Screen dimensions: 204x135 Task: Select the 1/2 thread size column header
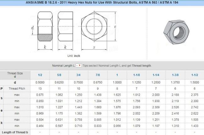(40, 75)
